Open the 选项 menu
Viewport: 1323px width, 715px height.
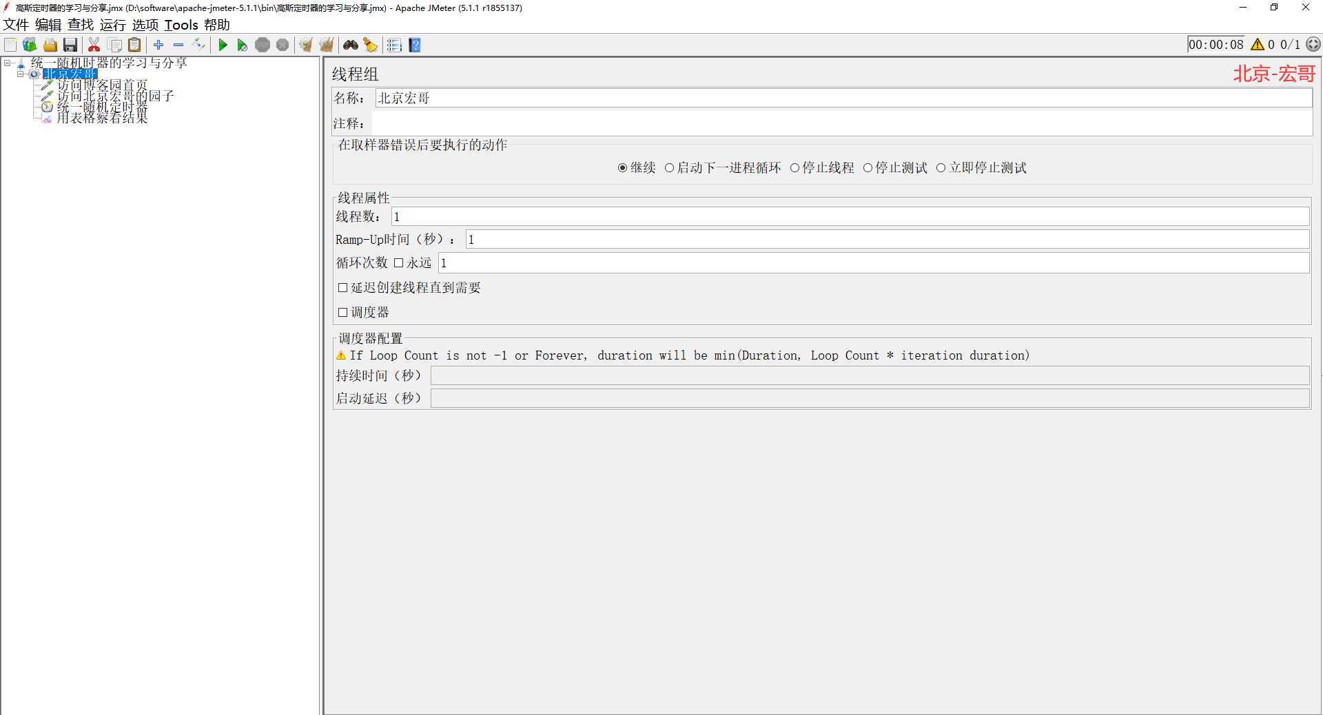coord(145,25)
